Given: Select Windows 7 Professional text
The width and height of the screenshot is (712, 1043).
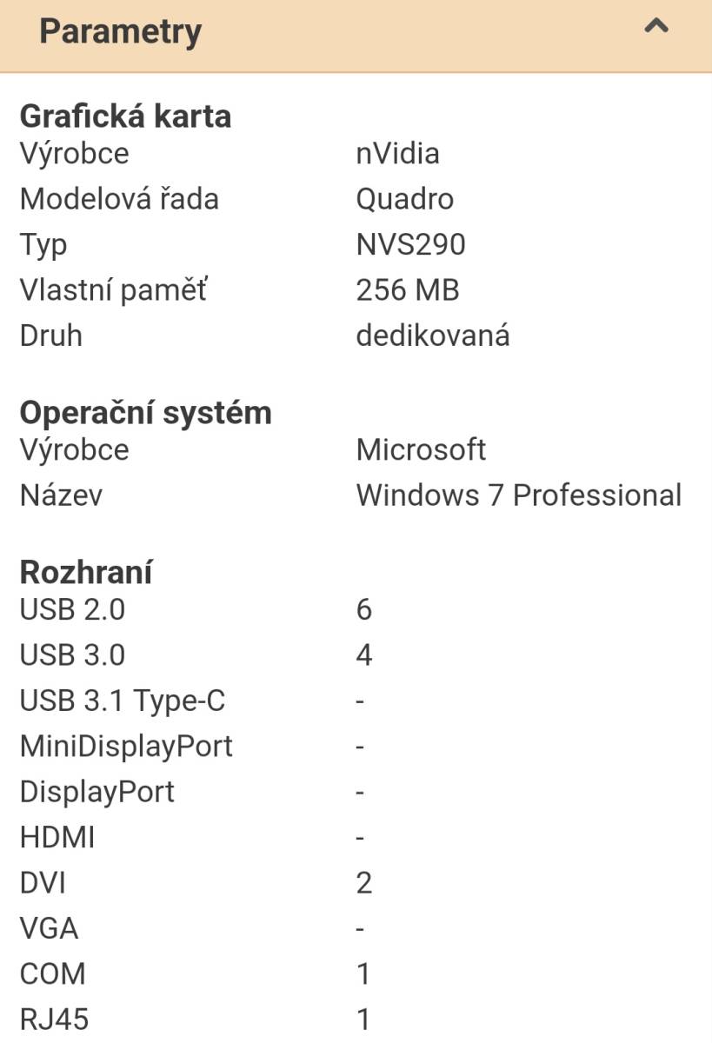Looking at the screenshot, I should [518, 495].
